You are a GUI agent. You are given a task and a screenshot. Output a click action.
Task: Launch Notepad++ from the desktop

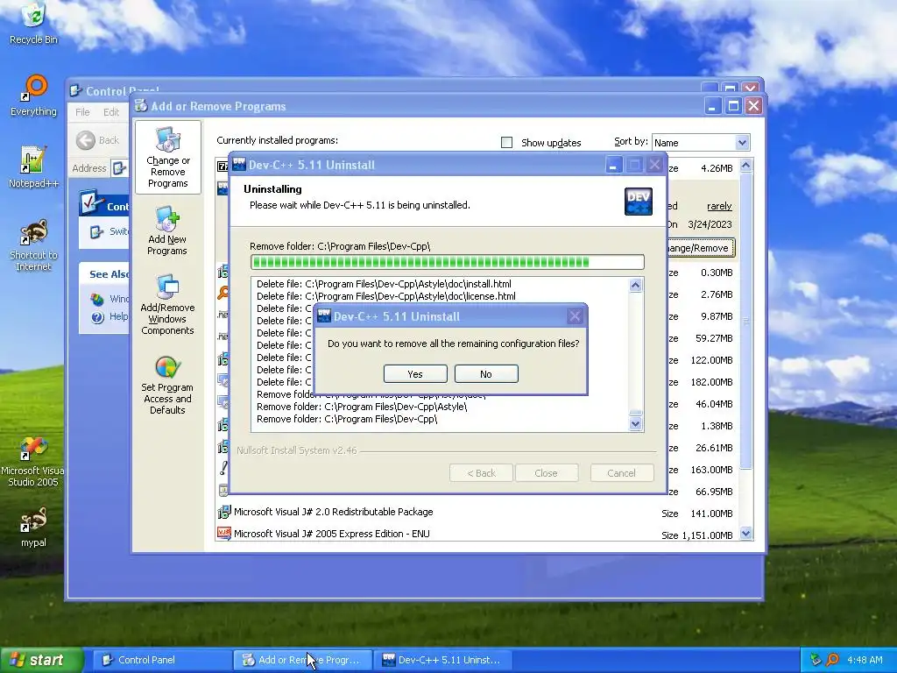tap(33, 167)
